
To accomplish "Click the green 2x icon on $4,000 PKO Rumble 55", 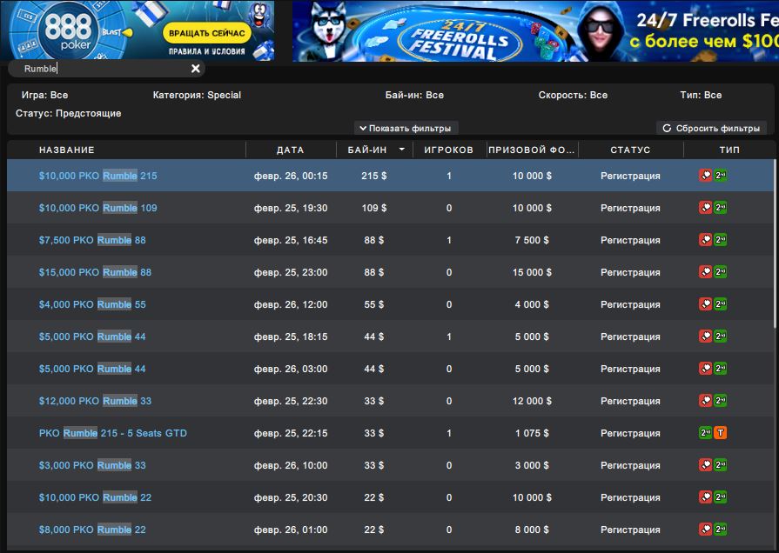I will pyautogui.click(x=721, y=304).
